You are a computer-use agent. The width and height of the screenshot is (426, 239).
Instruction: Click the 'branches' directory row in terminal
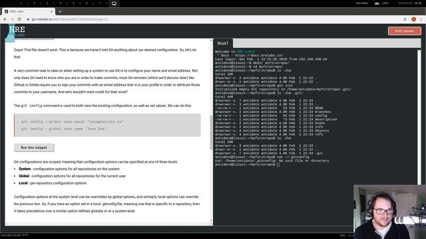coord(273,112)
